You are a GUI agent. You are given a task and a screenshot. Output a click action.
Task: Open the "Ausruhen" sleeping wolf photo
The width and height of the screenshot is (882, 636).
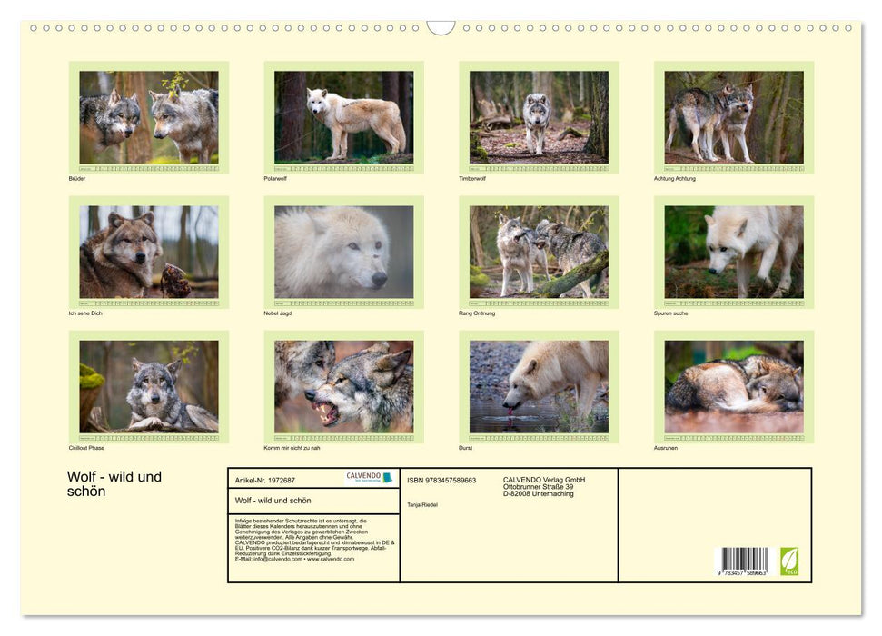(735, 387)
